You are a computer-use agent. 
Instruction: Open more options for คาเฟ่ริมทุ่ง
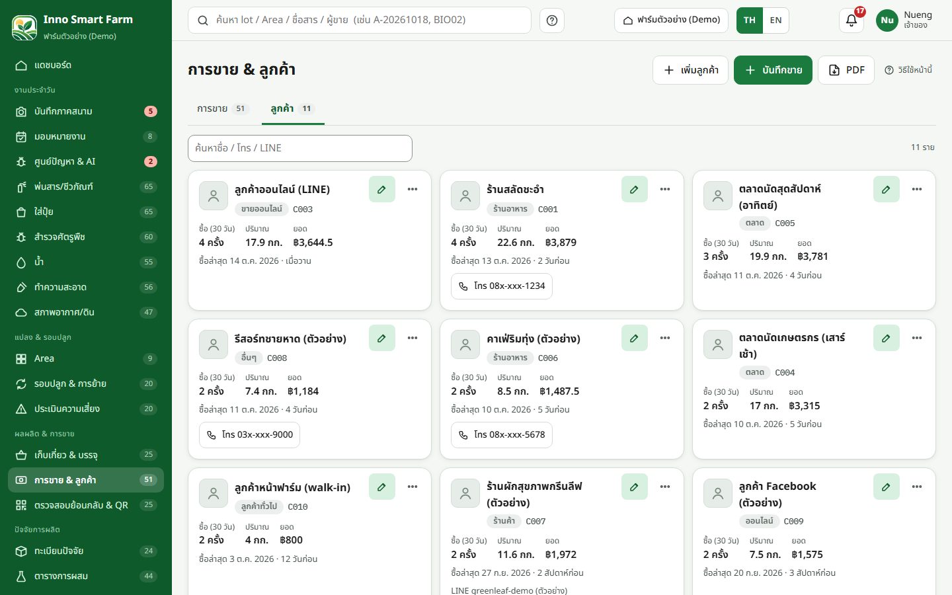[665, 338]
